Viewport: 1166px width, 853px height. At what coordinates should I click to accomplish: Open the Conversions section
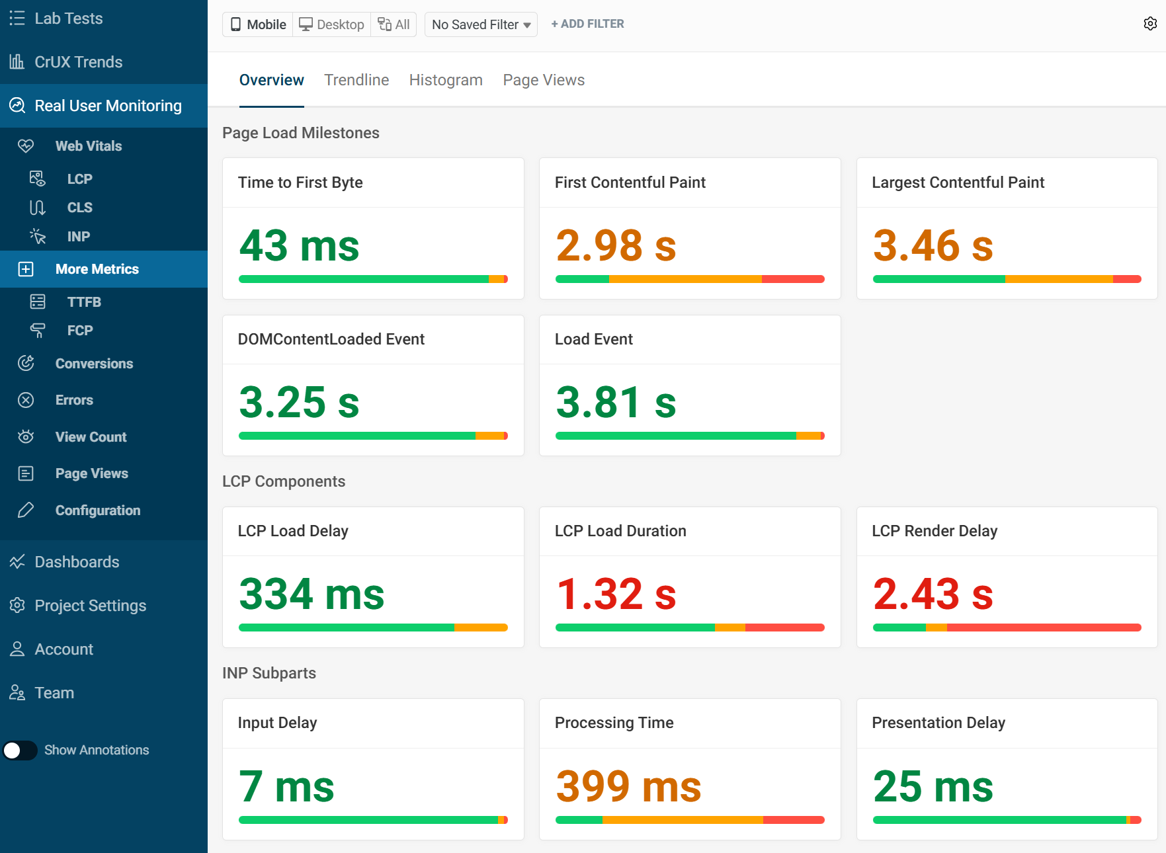[94, 363]
